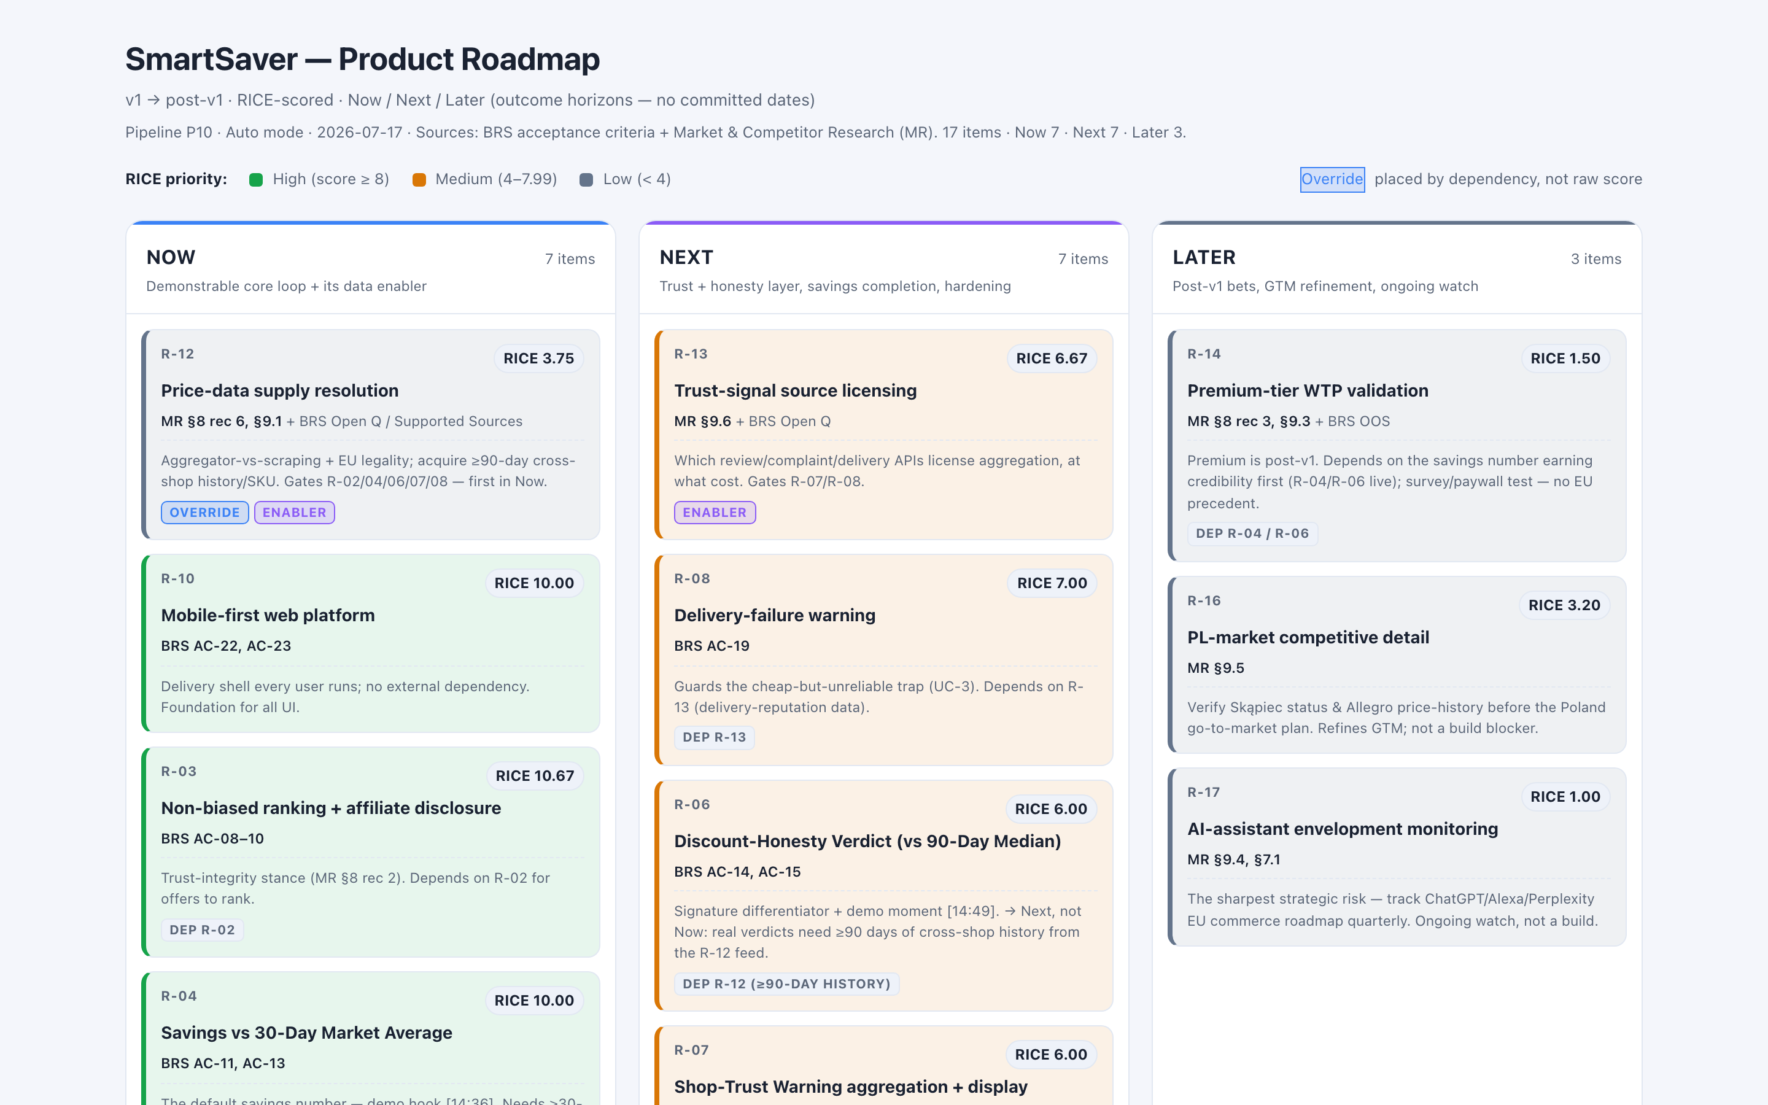
Task: Click the DEP R-12 (≥90-DAY HISTORY) tag
Action: tap(786, 983)
